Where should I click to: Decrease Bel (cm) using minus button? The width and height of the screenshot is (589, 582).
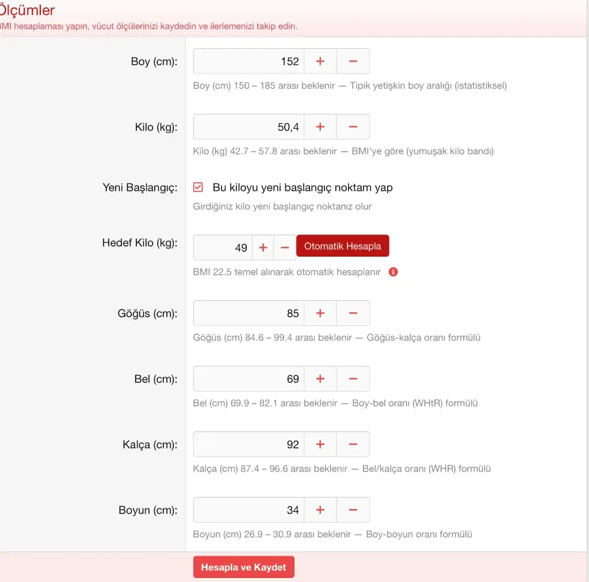[353, 379]
